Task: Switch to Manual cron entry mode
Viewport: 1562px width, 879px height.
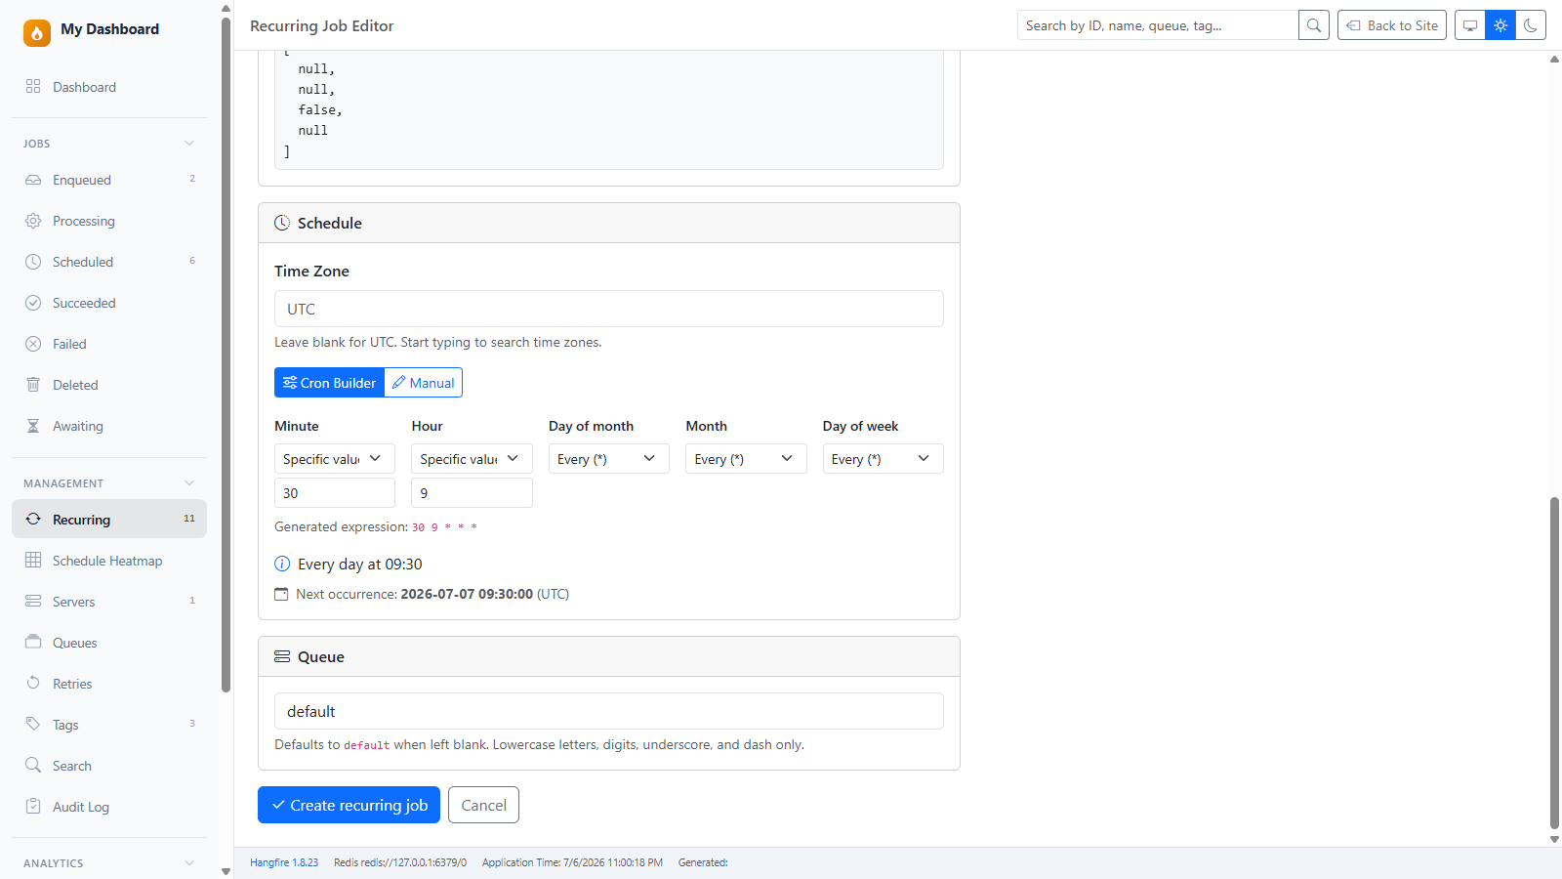Action: coord(424,383)
